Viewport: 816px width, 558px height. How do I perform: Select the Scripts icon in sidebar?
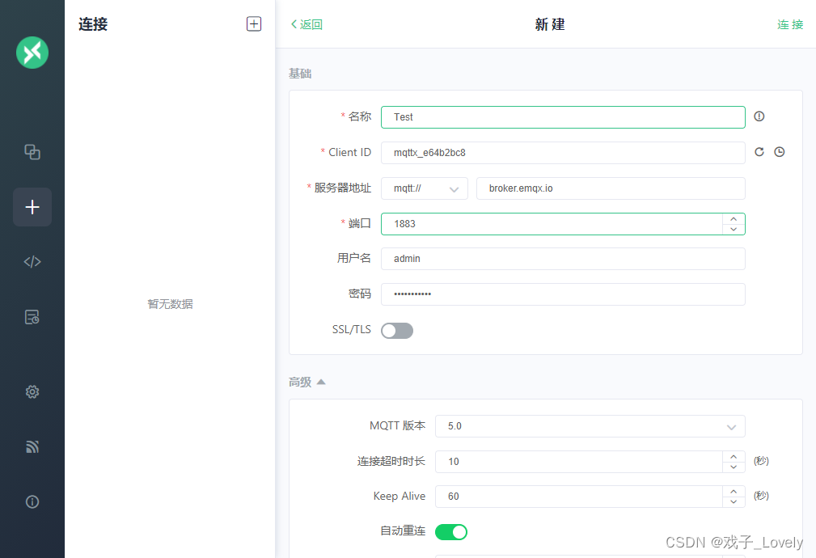click(x=32, y=261)
